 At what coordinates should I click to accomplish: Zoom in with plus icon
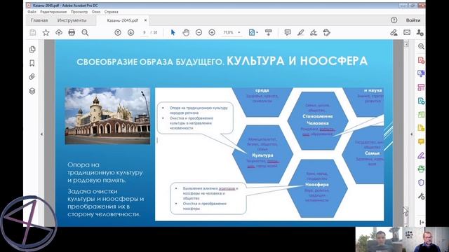pos(212,33)
